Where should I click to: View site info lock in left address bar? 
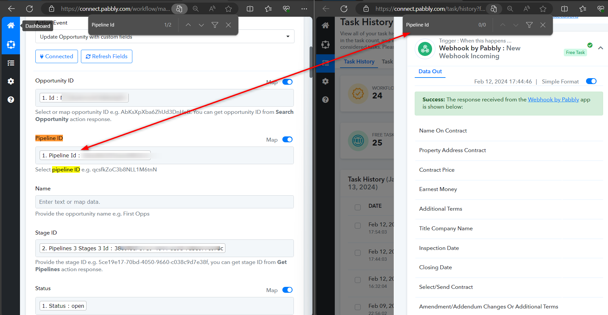tap(51, 9)
